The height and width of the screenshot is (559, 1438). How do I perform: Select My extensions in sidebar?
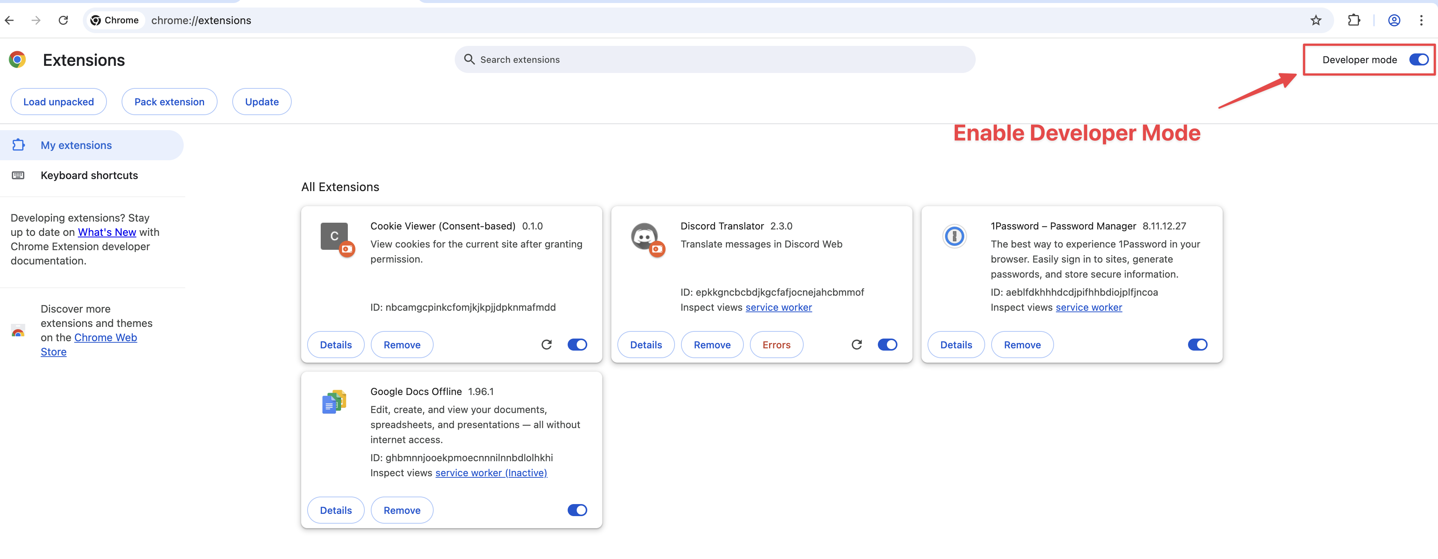coord(76,146)
